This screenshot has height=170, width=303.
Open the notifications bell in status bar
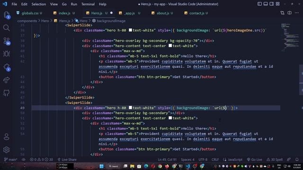coord(297,160)
